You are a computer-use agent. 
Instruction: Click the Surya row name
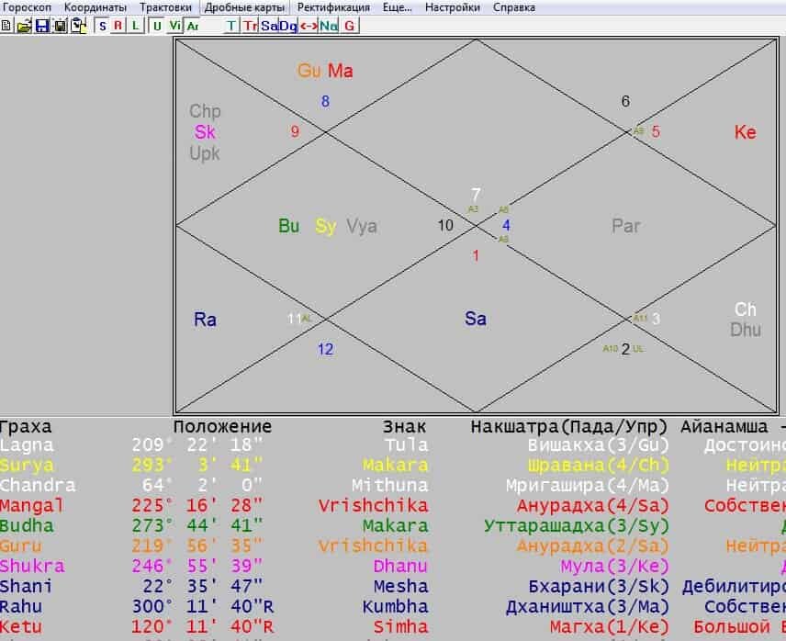[x=27, y=465]
